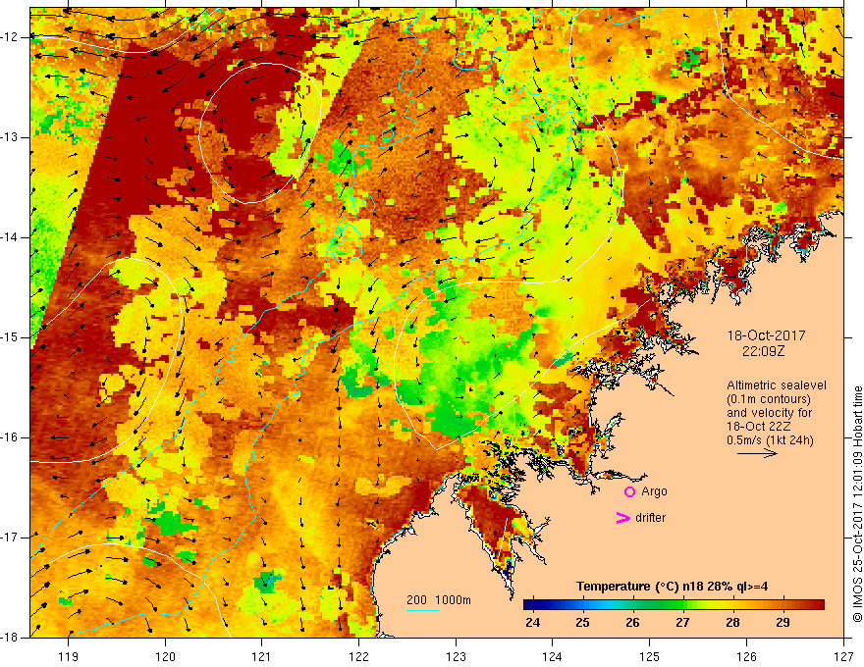
Task: Click the colorbar value 24
Action: [x=532, y=623]
